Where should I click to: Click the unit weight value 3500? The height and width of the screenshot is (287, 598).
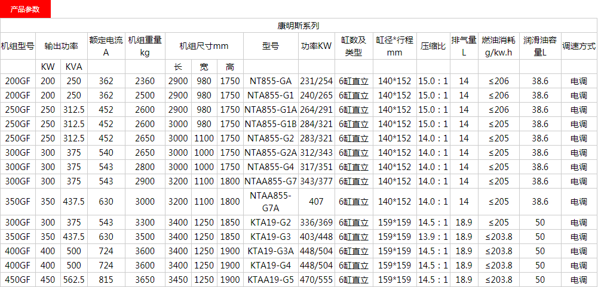[145, 237]
